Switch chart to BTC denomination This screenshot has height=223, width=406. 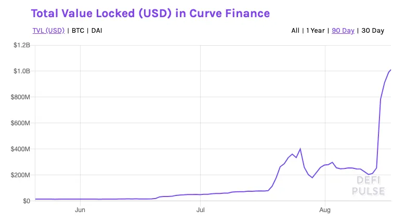[x=78, y=31]
